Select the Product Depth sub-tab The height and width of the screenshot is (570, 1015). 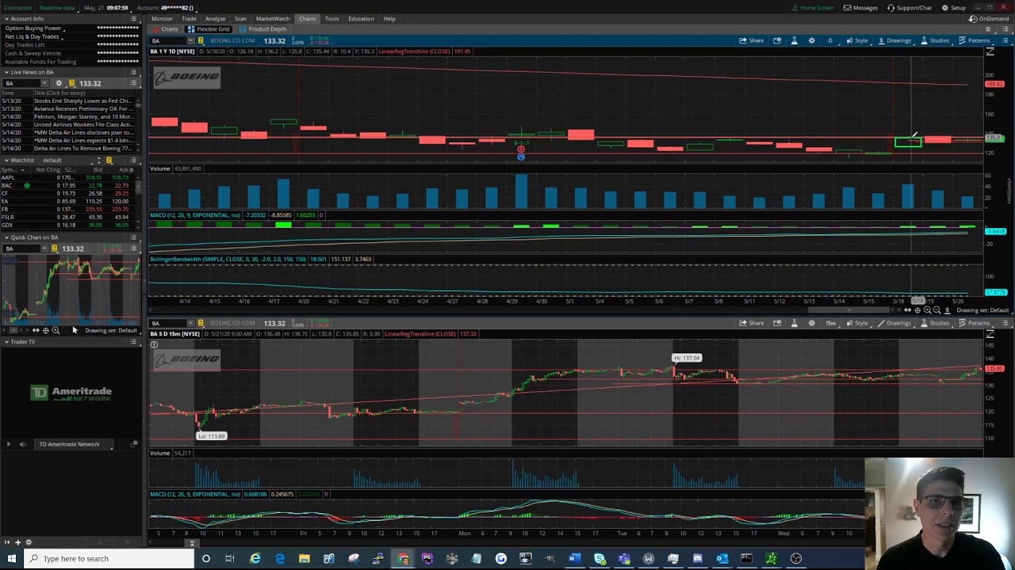click(x=262, y=29)
